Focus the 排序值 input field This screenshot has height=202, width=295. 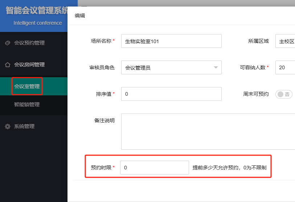click(171, 94)
